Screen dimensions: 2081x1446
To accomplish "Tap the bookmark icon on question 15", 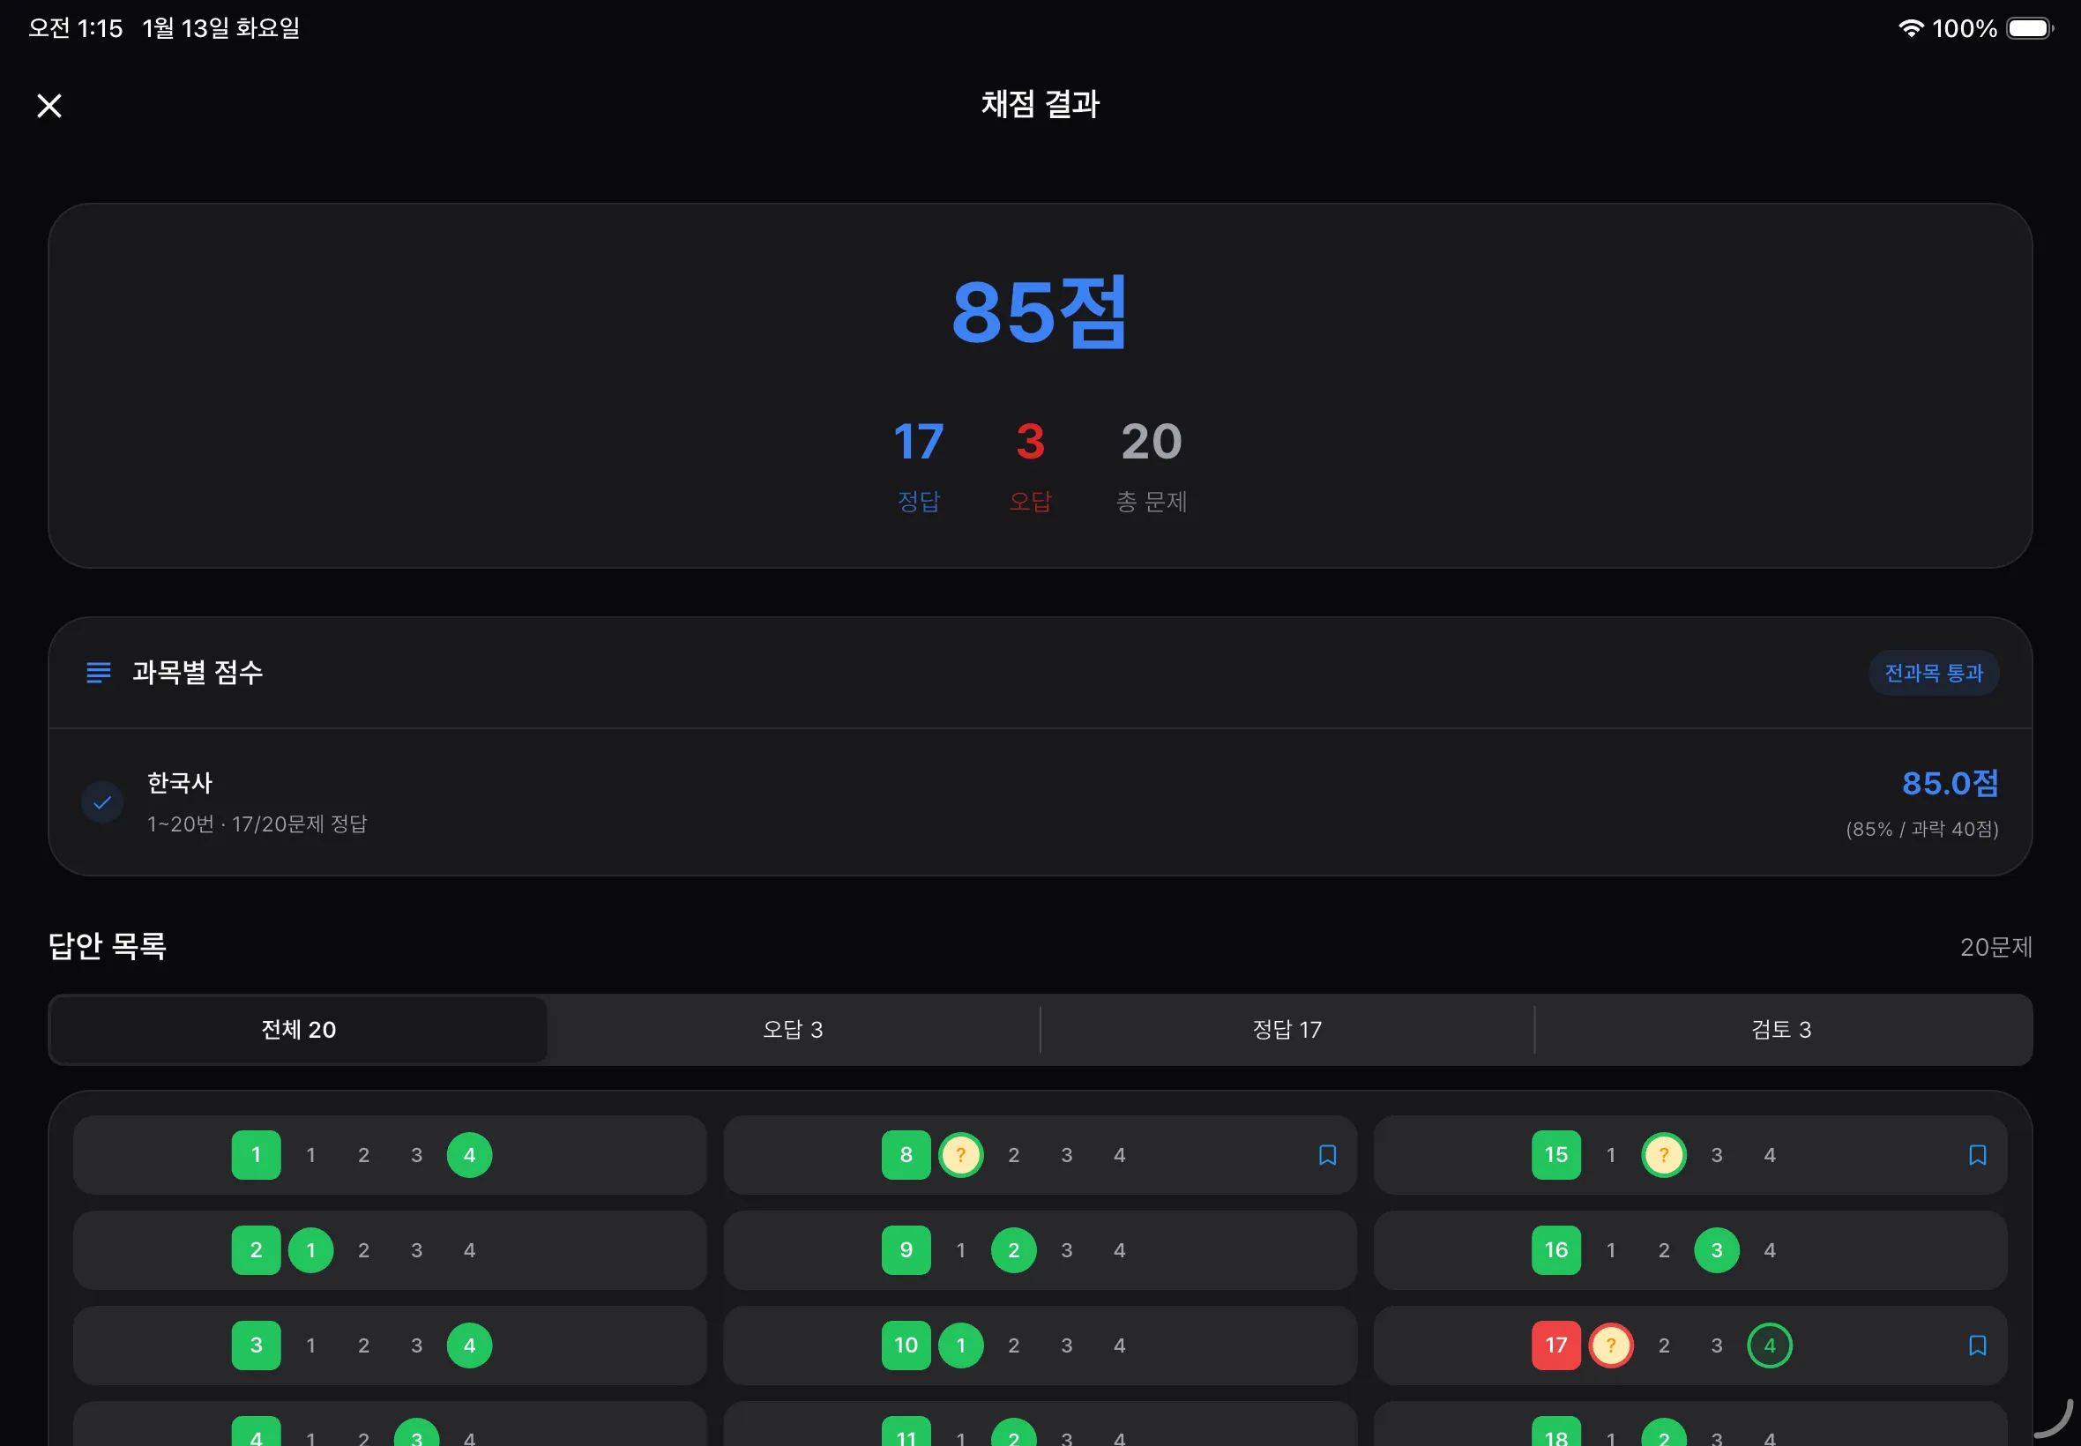I will [x=1977, y=1154].
